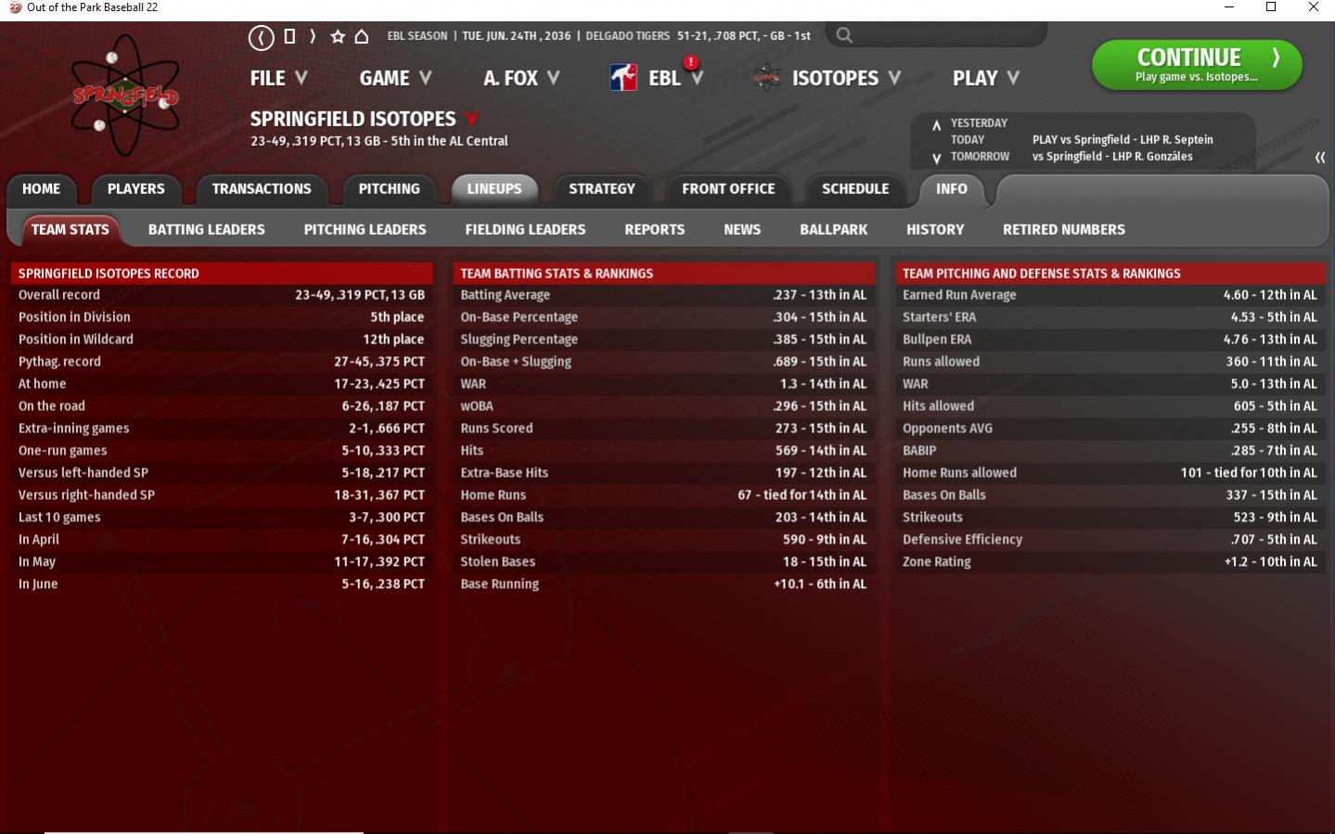Open the A. FOX manager menu

click(521, 78)
